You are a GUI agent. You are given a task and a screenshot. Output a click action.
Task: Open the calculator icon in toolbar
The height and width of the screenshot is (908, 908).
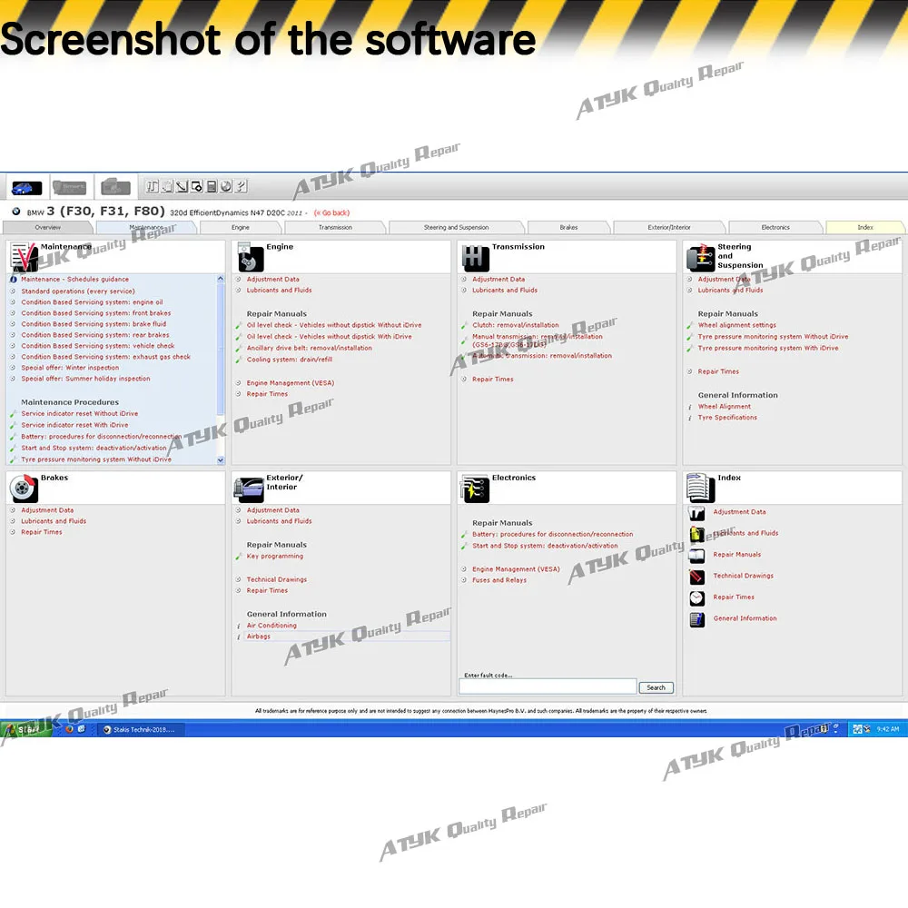(212, 186)
